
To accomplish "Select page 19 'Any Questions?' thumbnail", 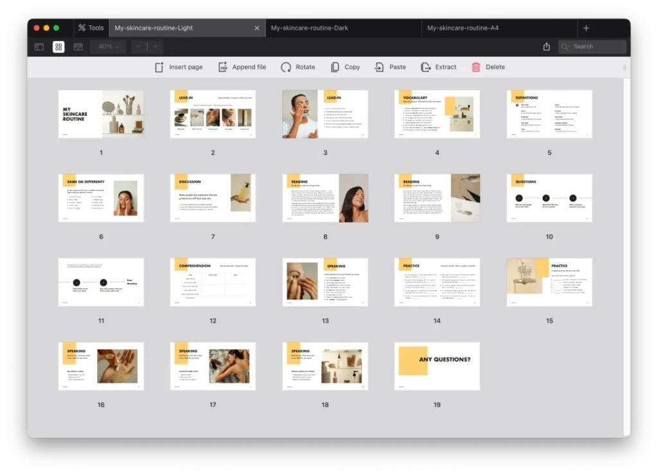I will (x=437, y=366).
